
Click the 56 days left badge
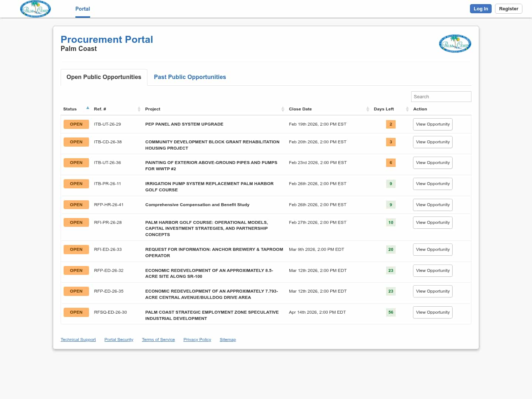[x=391, y=313]
